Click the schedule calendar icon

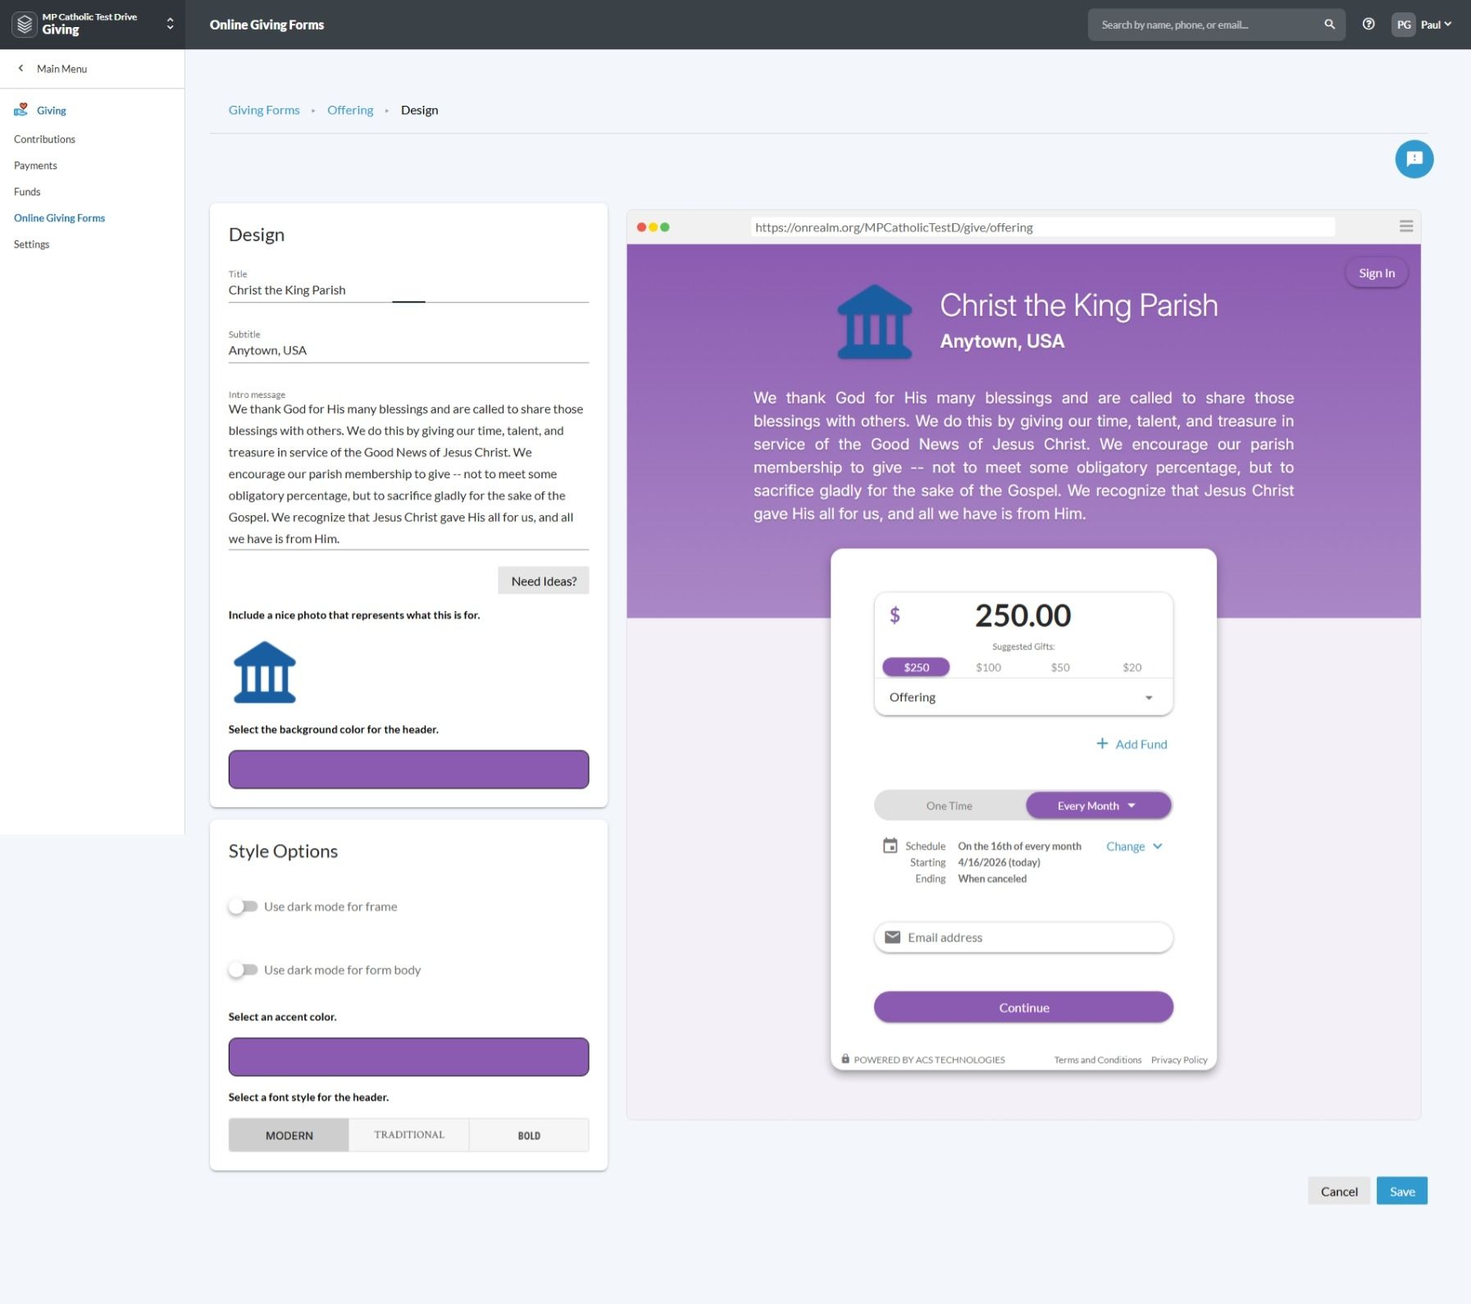click(890, 846)
